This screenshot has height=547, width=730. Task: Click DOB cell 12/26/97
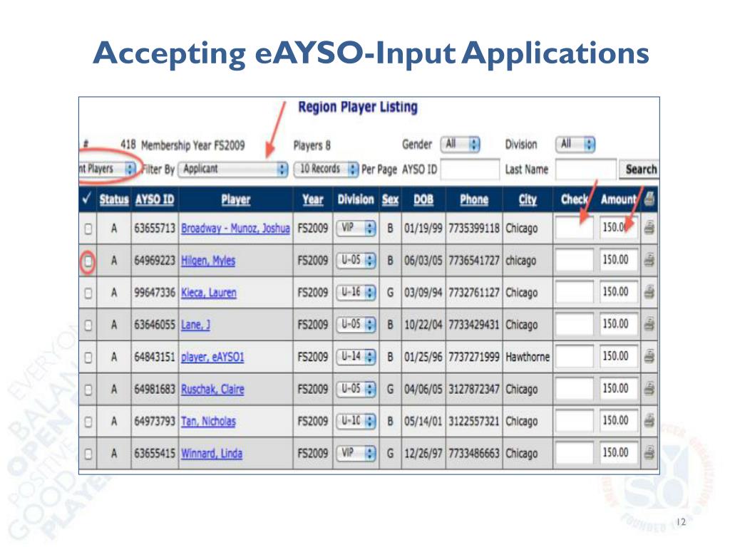point(423,453)
